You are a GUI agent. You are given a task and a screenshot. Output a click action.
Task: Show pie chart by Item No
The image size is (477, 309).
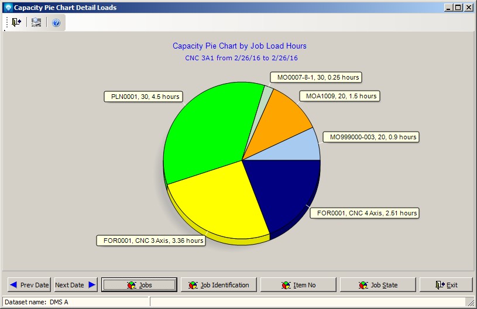click(298, 285)
